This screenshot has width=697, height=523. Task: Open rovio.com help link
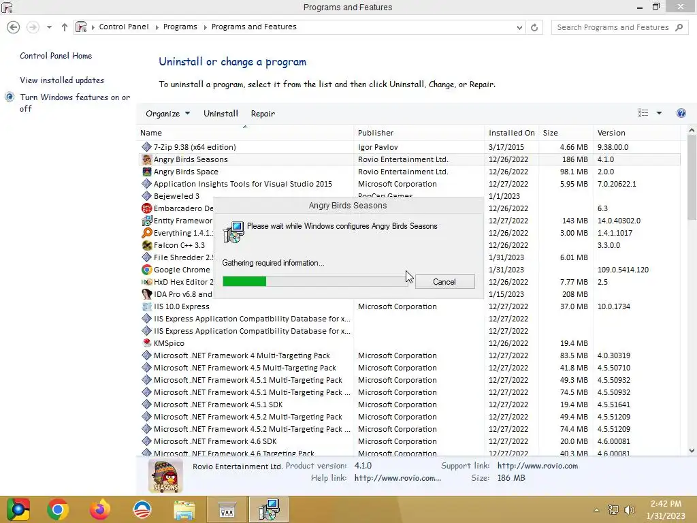(x=398, y=478)
